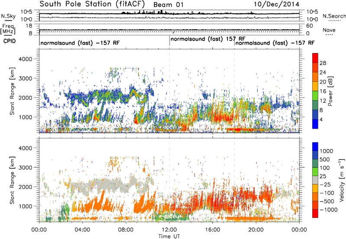The height and width of the screenshot is (239, 346).
Task: Pick the red swatch below -1000 velocity
Action: (x=315, y=214)
